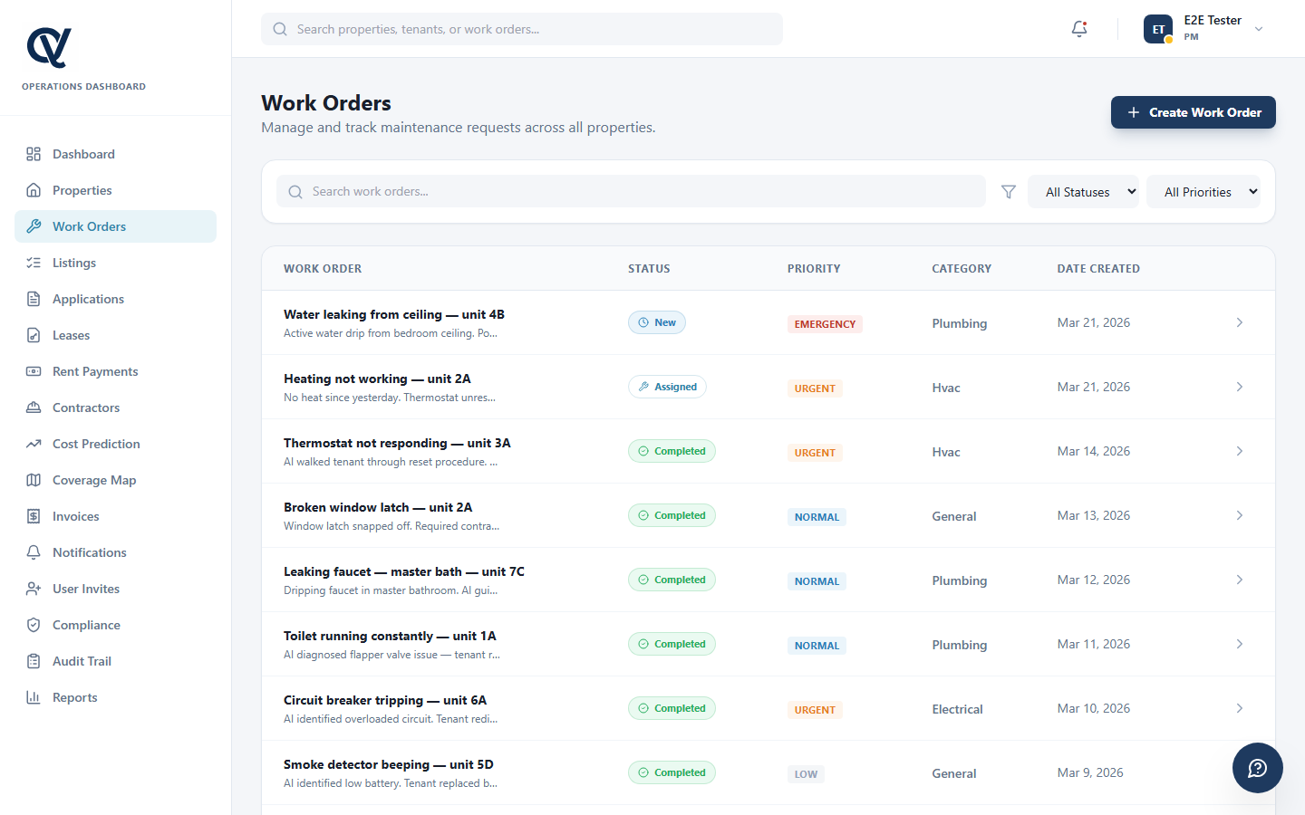The width and height of the screenshot is (1305, 815).
Task: Select the Audit Trail sidebar entry
Action: (81, 661)
